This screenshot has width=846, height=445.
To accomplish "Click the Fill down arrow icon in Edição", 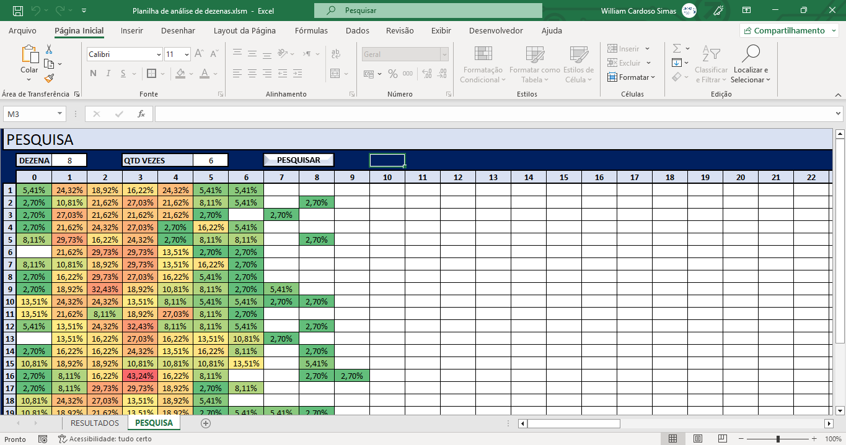I will pos(677,63).
